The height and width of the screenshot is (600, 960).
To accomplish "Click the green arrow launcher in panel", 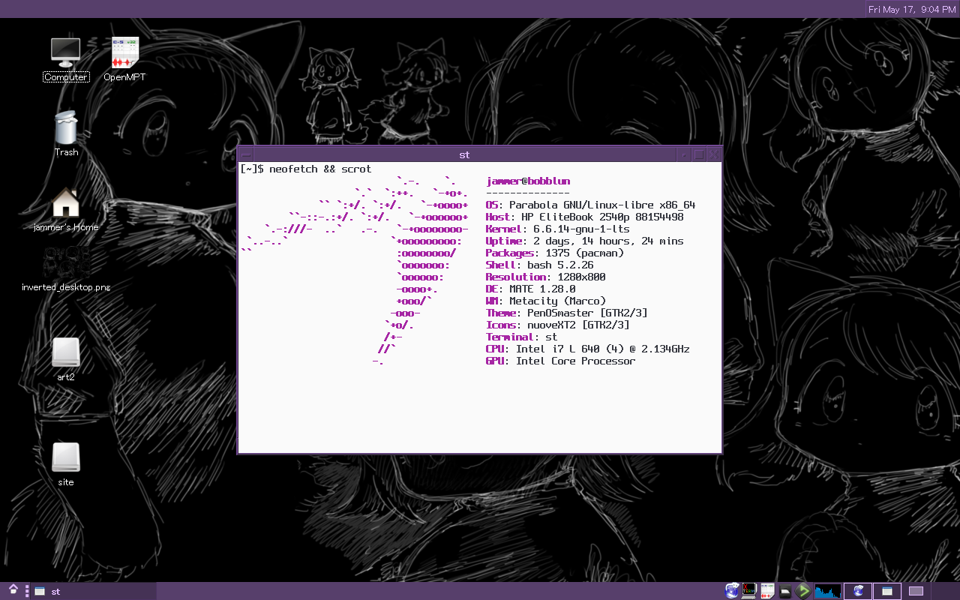I will (803, 591).
